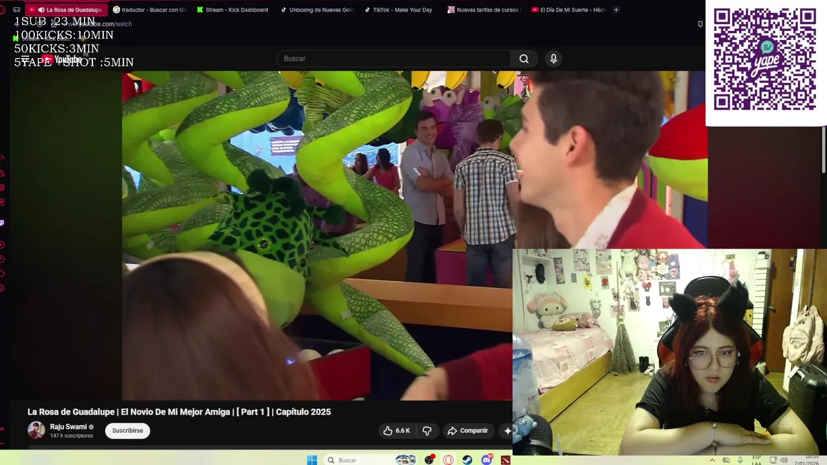Screen dimensions: 827x465
Task: Click the video title La Rosa de Guadalupe
Action: click(x=179, y=412)
